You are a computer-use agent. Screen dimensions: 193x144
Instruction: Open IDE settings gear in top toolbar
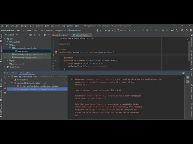coord(187,30)
